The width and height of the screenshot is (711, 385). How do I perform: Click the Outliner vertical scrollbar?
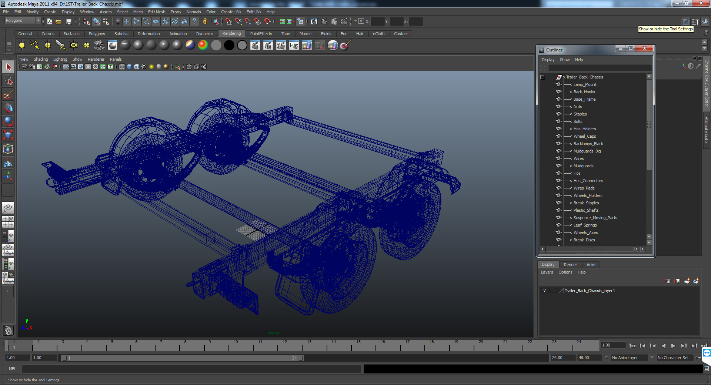pyautogui.click(x=649, y=124)
